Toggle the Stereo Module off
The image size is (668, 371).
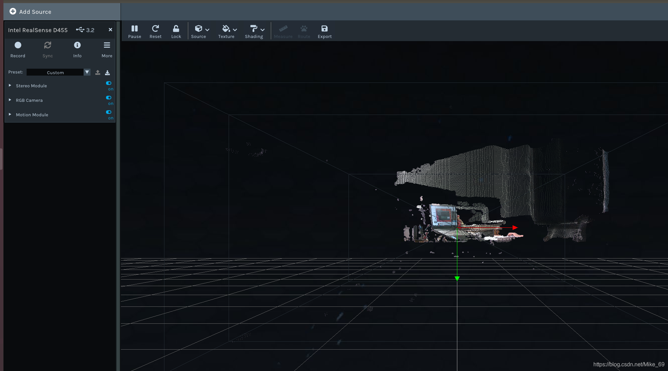click(109, 83)
